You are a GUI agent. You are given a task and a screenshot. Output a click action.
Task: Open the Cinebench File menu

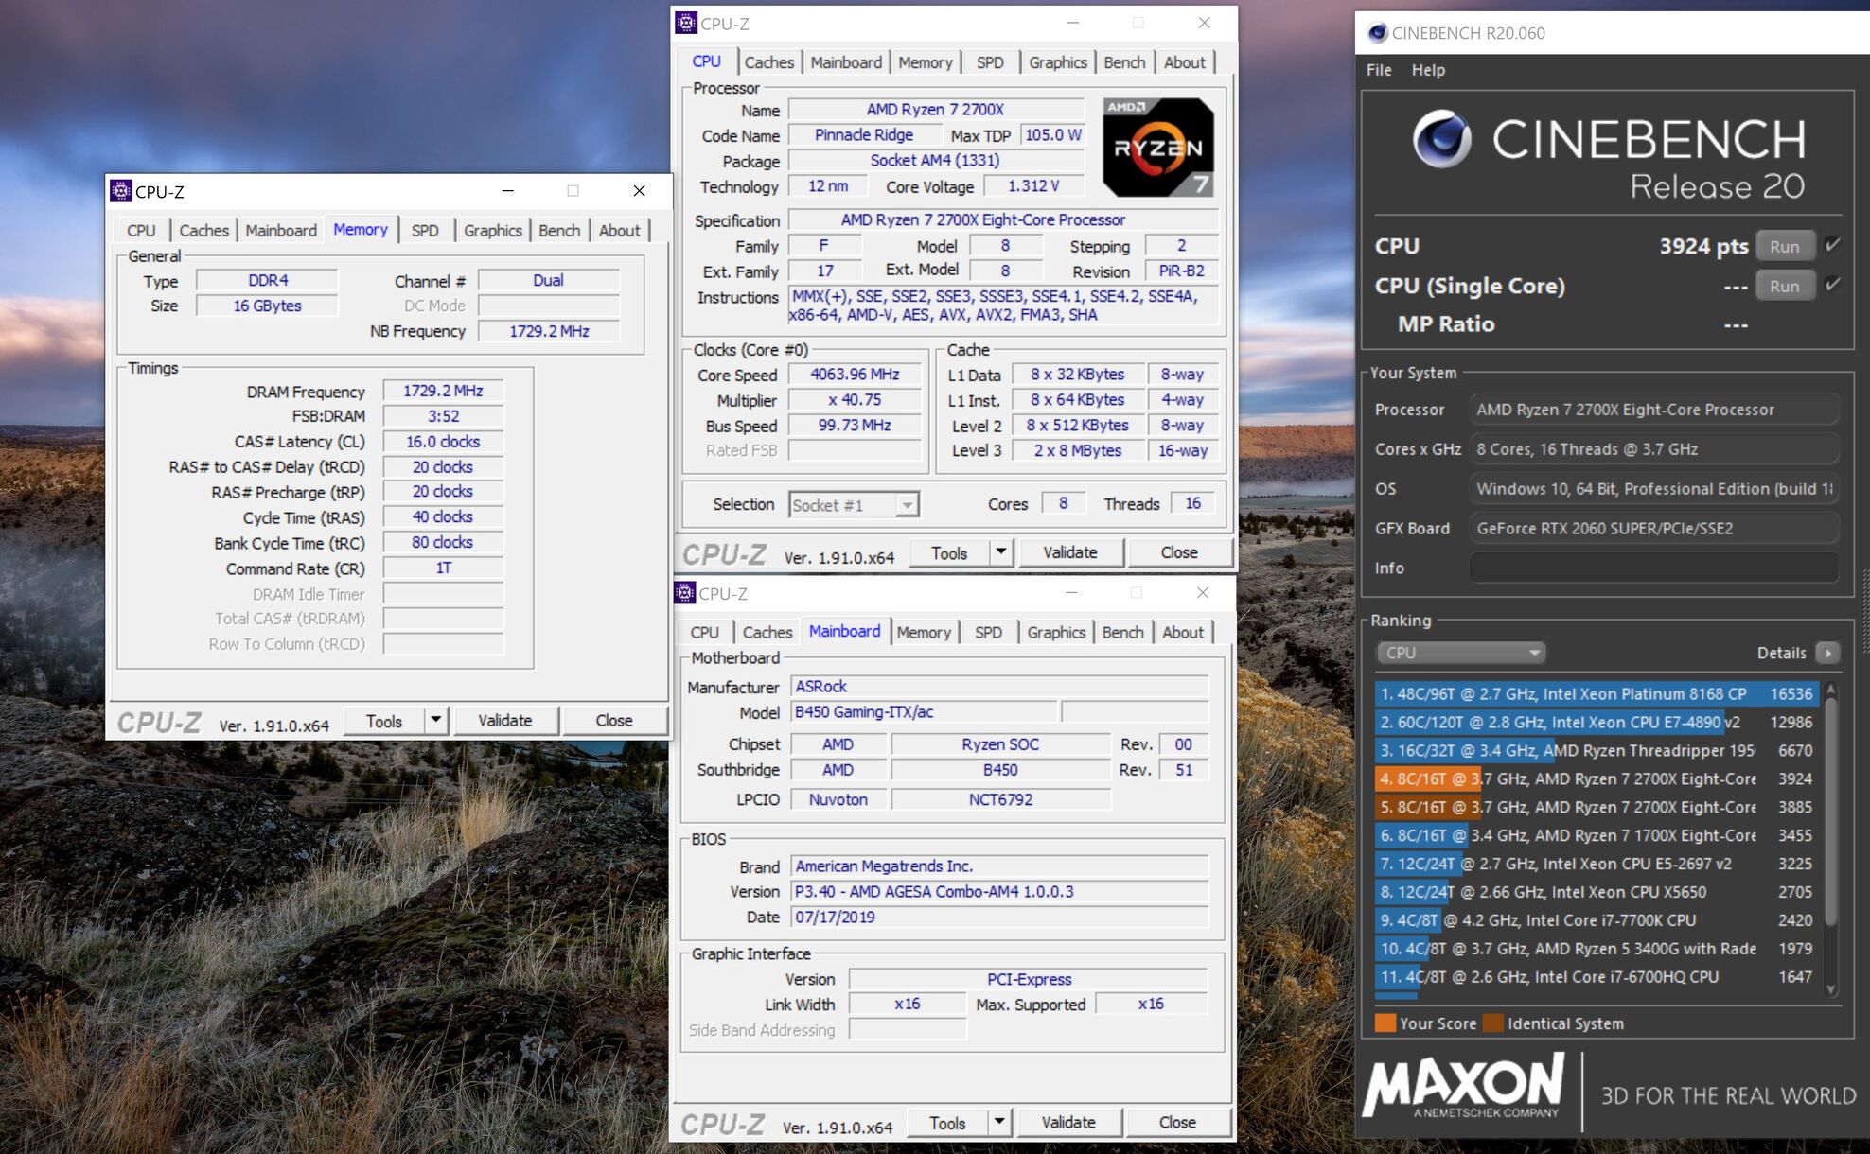pyautogui.click(x=1378, y=70)
